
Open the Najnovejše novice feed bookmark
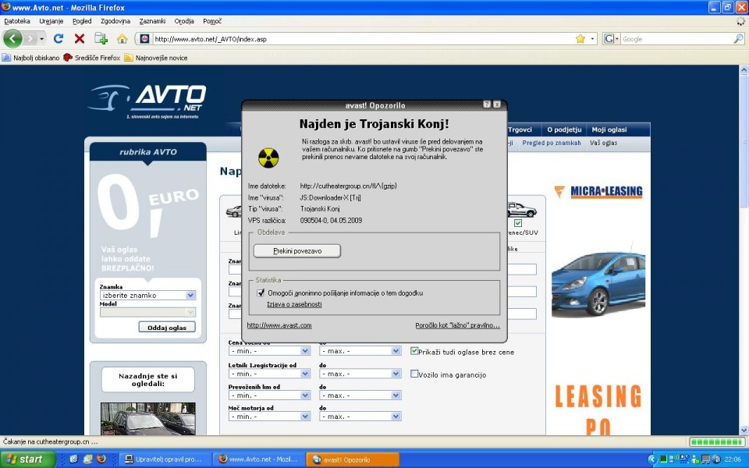(x=156, y=58)
